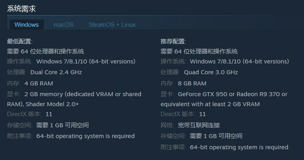Click the minimum DirectX 版本 11 entry
304x160 pixels.
click(30, 114)
